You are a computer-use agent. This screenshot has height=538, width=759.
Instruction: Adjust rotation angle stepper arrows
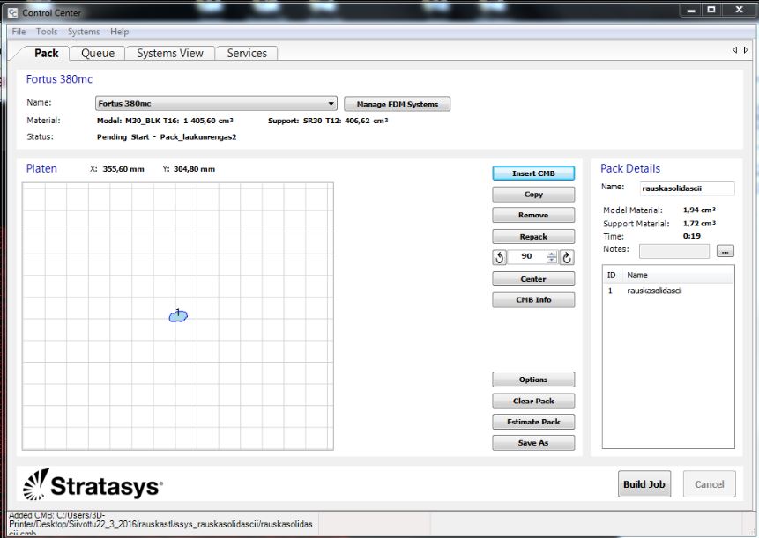(x=551, y=257)
